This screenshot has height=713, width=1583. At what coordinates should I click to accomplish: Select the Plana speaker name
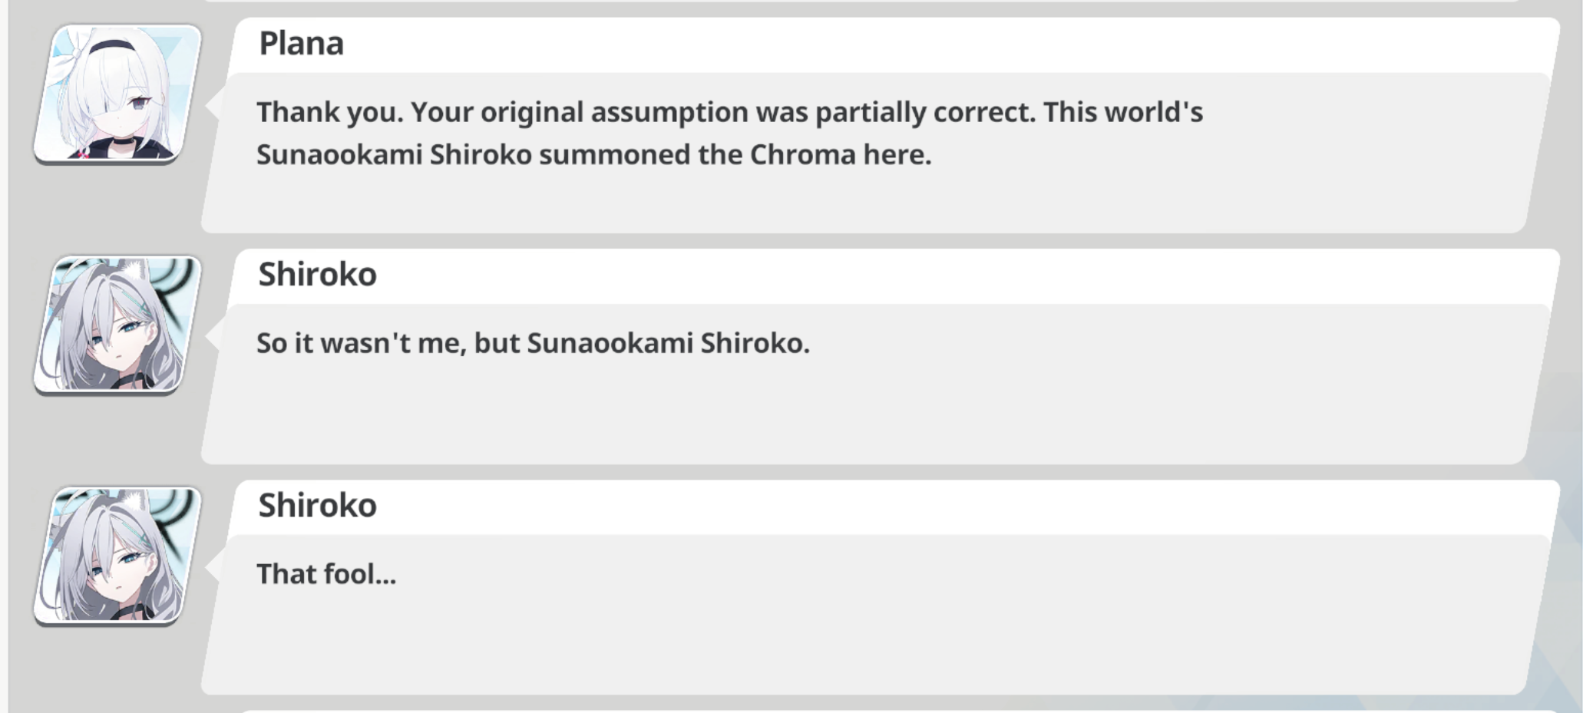(x=301, y=44)
